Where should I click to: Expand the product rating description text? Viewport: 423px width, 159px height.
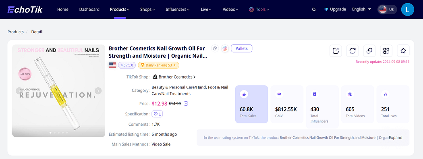[396, 137]
